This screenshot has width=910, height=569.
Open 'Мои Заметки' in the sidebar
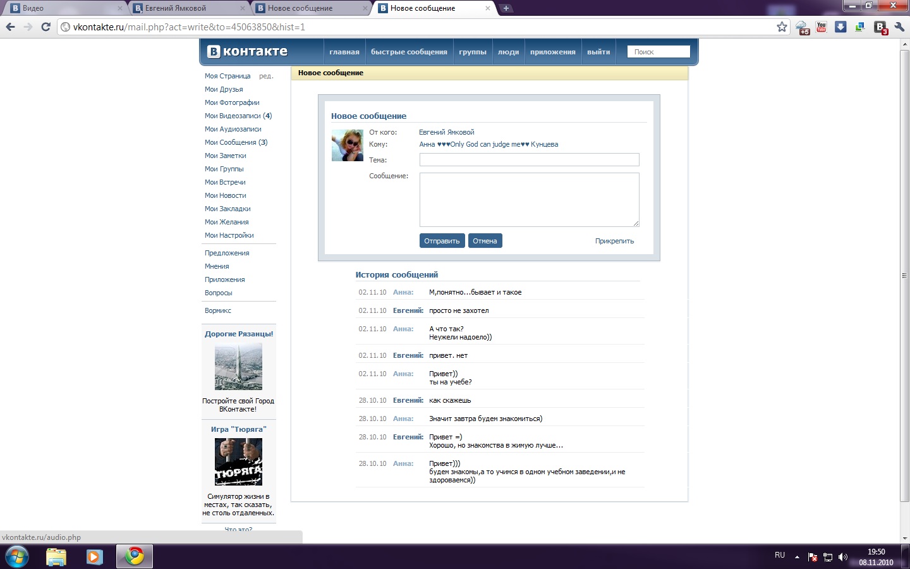(x=226, y=156)
